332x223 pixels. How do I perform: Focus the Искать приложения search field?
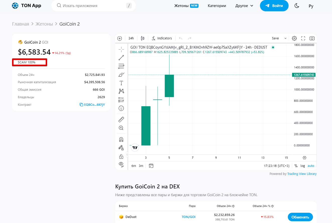point(94,6)
